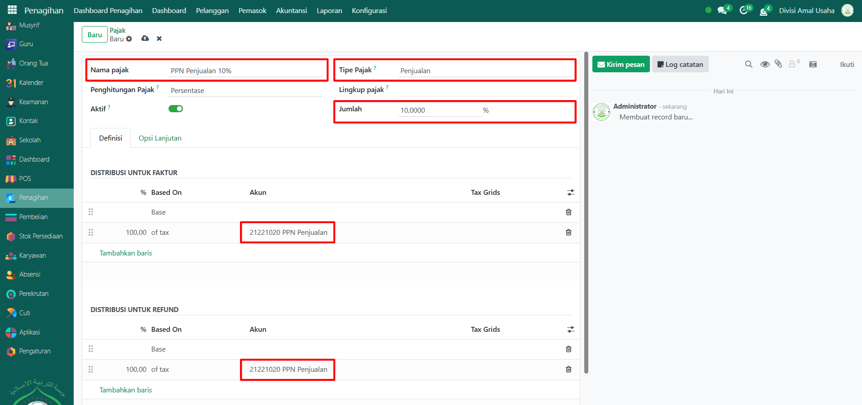Toggle the Aktif switch

point(176,109)
